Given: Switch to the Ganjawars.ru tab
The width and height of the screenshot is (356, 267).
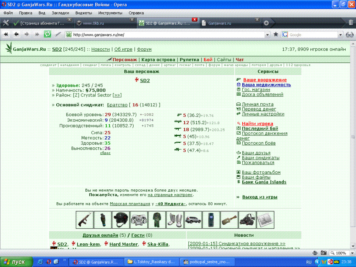Looking at the screenshot, I should (230, 23).
